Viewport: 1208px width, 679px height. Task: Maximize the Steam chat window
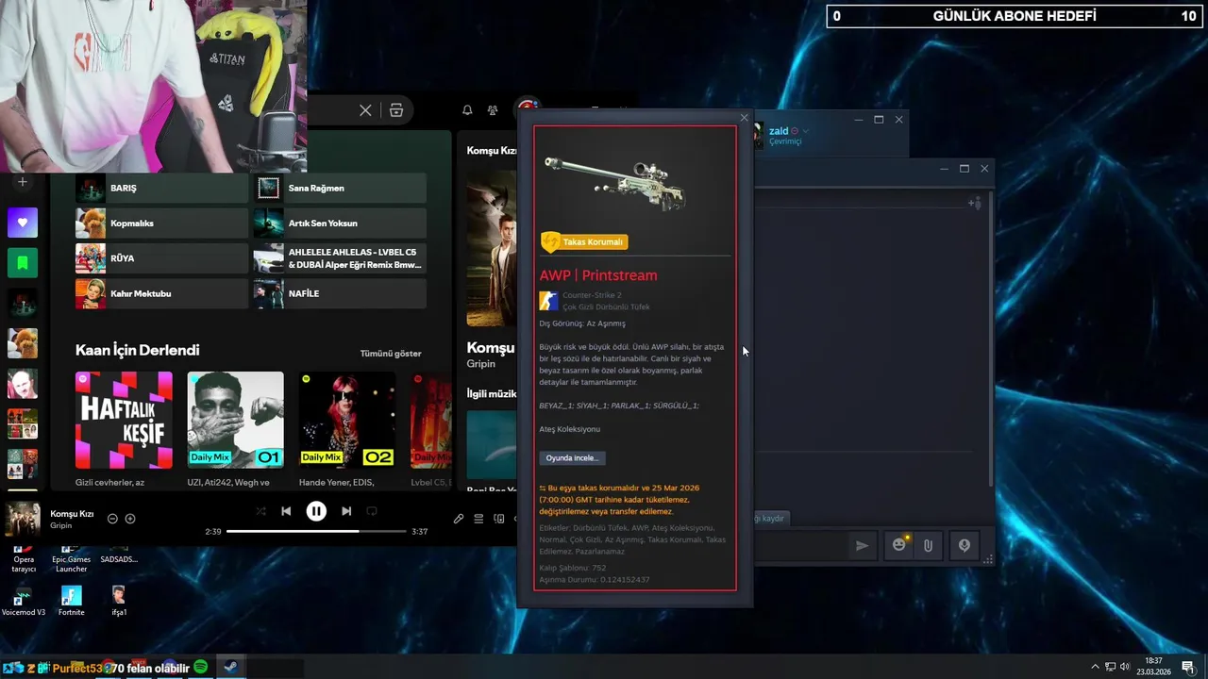click(965, 169)
